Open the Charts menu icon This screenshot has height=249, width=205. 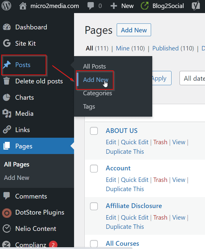click(x=7, y=97)
